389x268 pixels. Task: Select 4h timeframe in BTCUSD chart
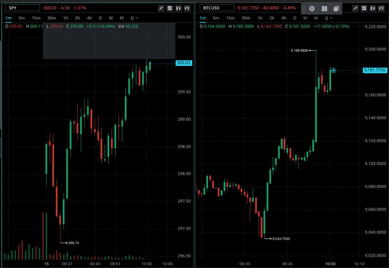[284, 18]
